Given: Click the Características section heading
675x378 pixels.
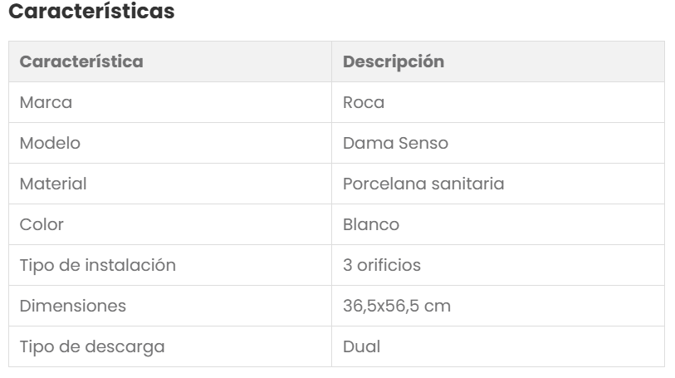Looking at the screenshot, I should click(x=91, y=13).
